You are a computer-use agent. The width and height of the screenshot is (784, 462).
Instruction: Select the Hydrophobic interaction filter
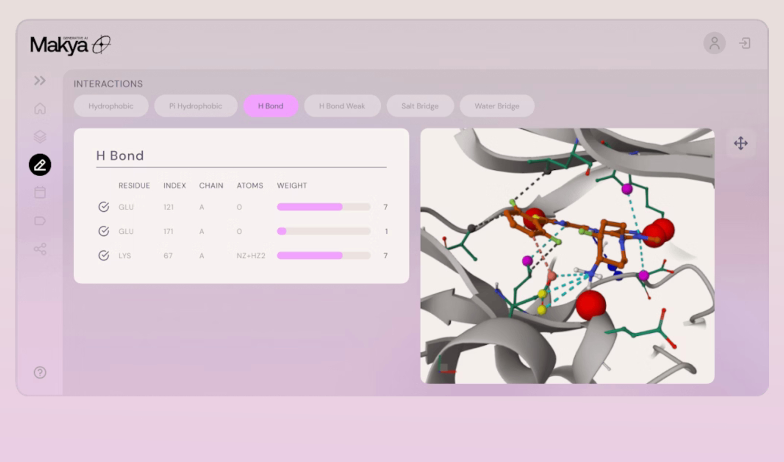click(111, 106)
